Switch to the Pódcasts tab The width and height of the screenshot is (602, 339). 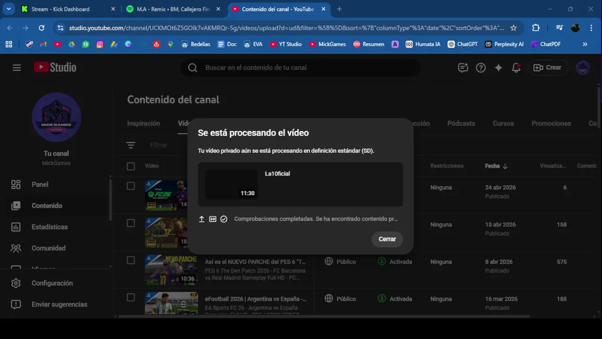[461, 123]
